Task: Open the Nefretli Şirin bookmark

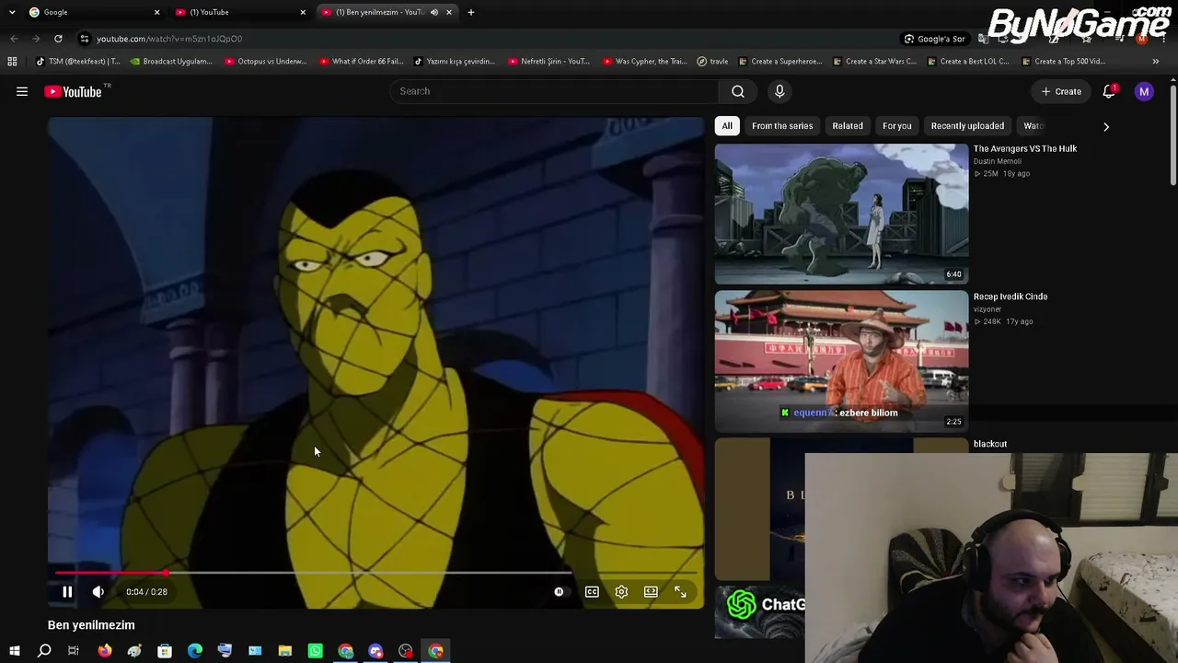Action: tap(549, 62)
